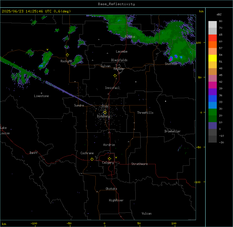
Task: Select the yellow diamond marker below Cochrane label
Action: (92, 159)
